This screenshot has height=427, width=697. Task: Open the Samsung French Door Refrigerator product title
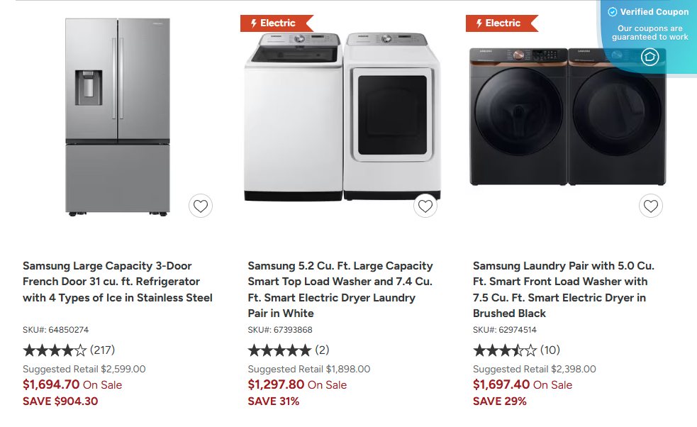(117, 282)
